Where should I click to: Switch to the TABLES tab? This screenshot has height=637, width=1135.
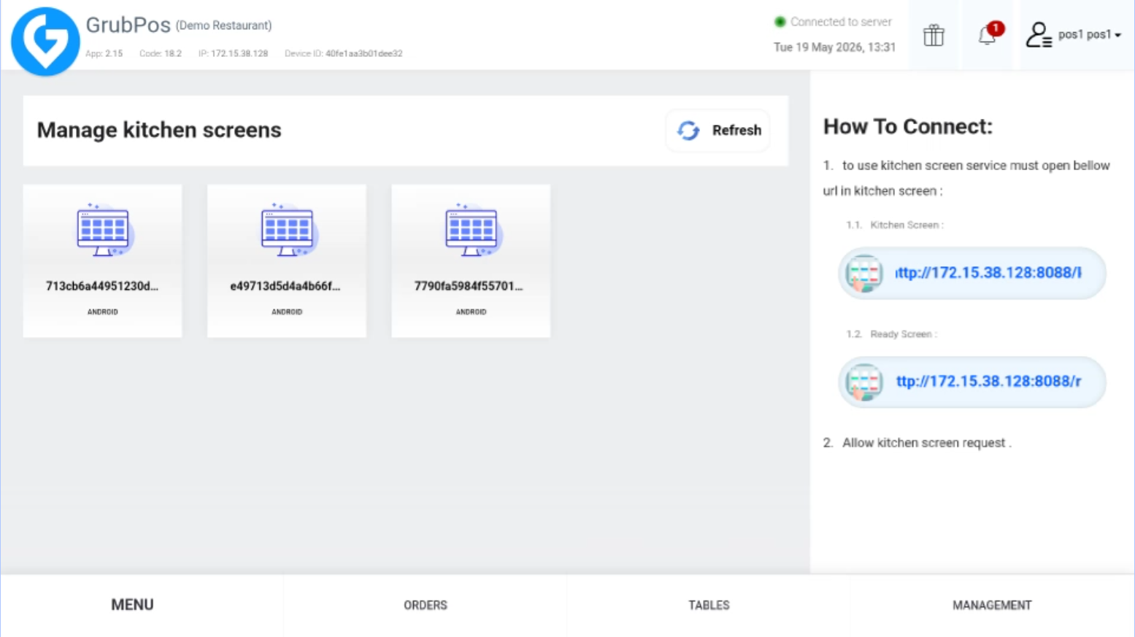tap(709, 605)
